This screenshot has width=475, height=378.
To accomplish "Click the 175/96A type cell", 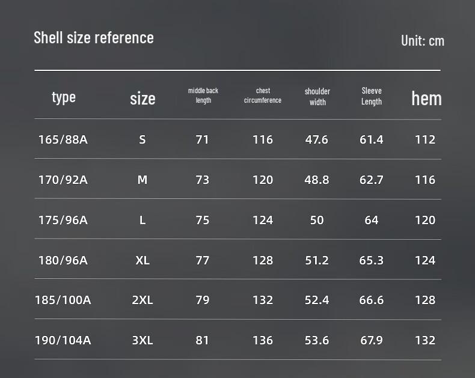I will point(63,220).
